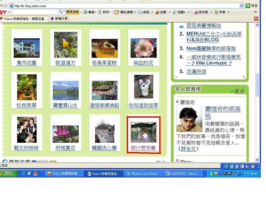Viewport: 266px width, 199px height.
Task: Click the page icon in the address bar
Action: click(x=11, y=6)
